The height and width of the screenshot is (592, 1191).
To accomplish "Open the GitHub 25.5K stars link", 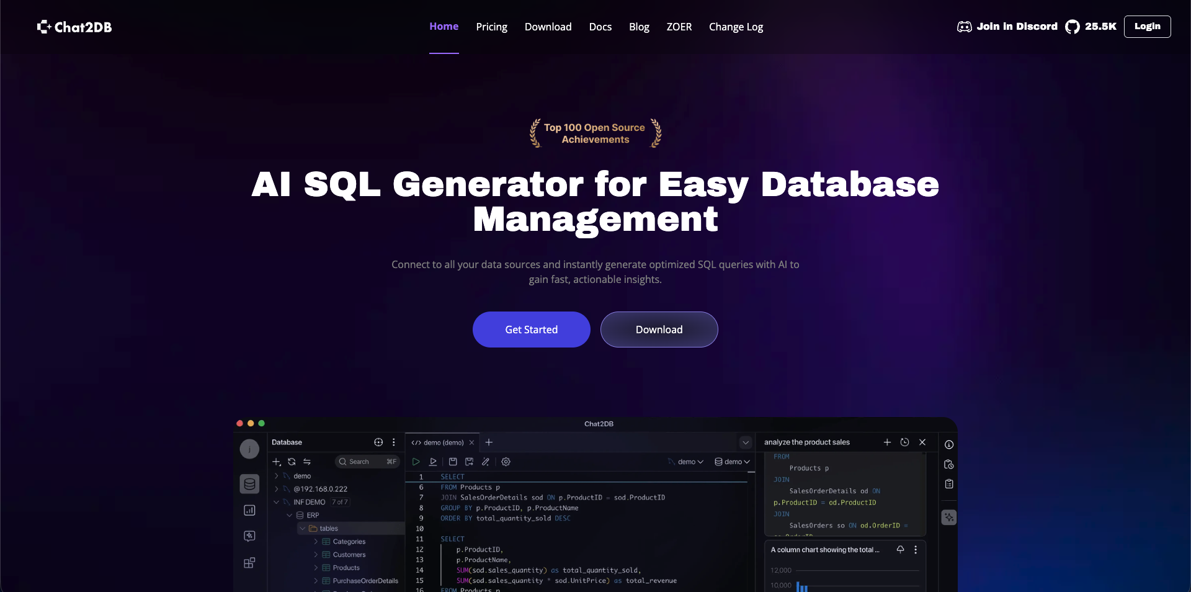I will tap(1091, 27).
